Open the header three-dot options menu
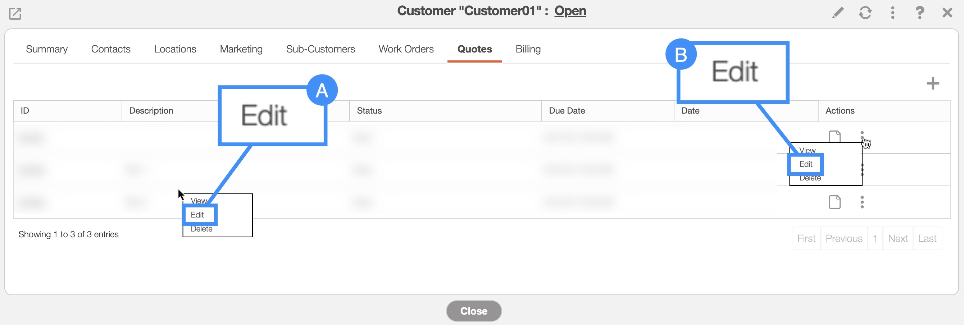This screenshot has height=325, width=964. pos(892,13)
